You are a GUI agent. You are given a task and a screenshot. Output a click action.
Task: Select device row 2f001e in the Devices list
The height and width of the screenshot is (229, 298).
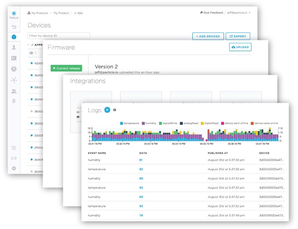(x=35, y=147)
